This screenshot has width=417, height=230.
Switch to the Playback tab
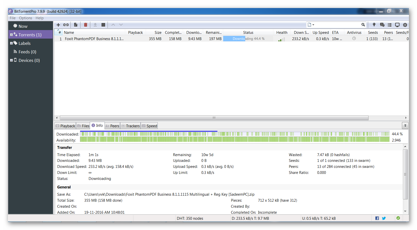pos(65,126)
